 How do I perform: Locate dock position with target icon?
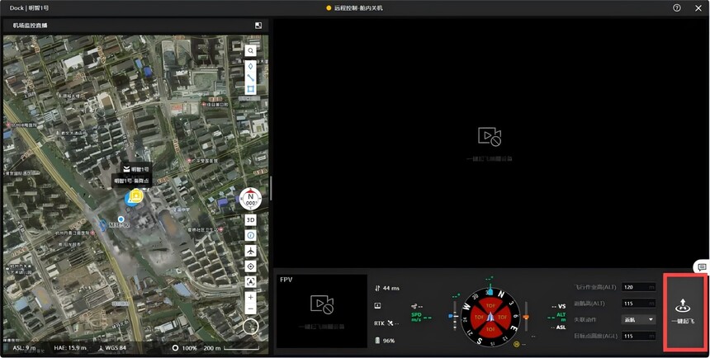point(250,266)
